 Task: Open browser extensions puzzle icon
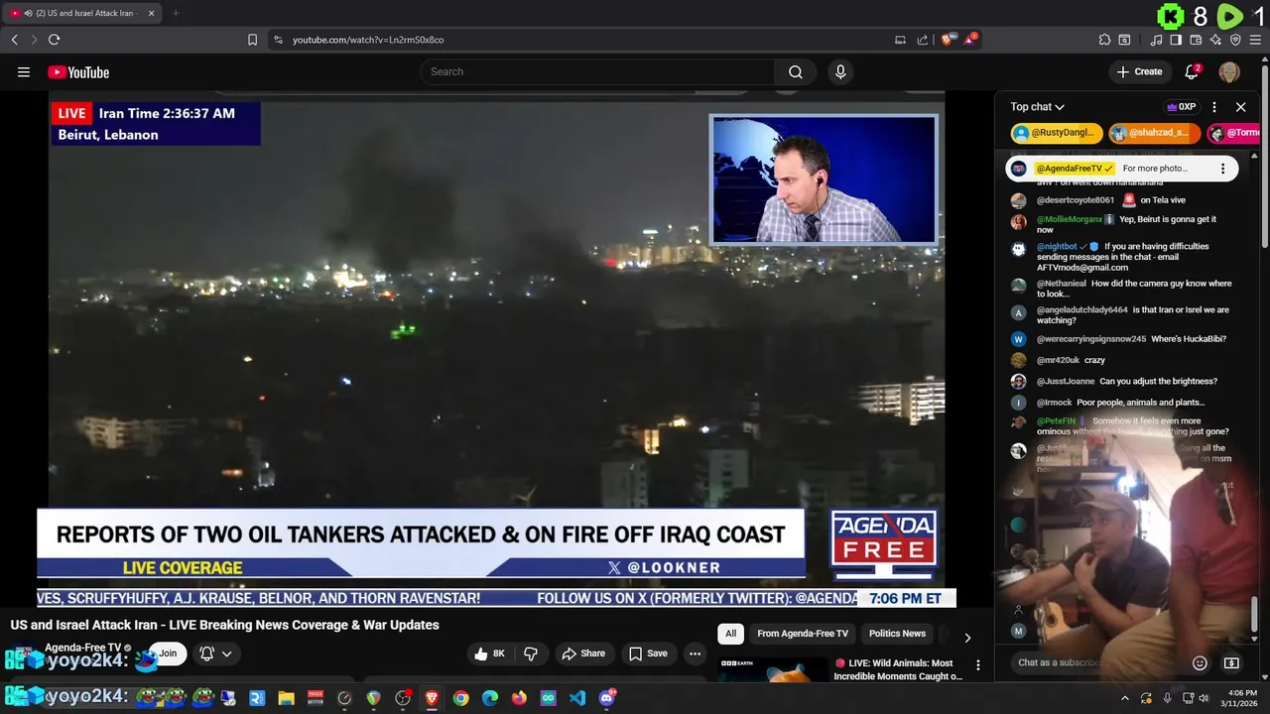click(1104, 40)
